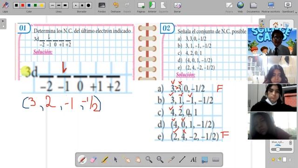Screen dimensions: 298x168
Task: Choose the red pen color
Action: (23, 5)
